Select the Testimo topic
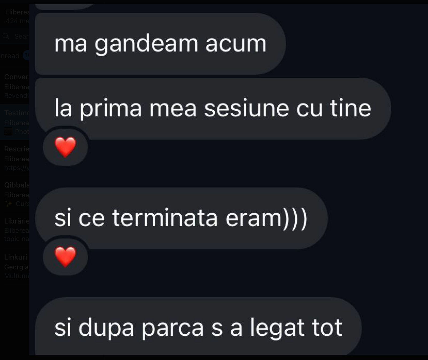 14,122
